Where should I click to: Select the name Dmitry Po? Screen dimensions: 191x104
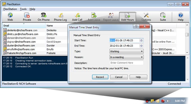tap(52, 34)
